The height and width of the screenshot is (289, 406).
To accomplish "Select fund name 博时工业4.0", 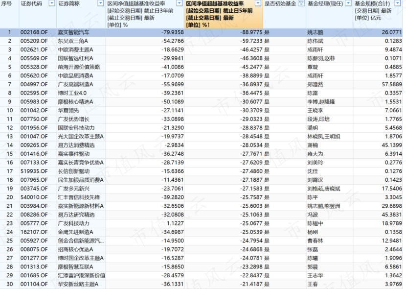I will tap(72, 93).
